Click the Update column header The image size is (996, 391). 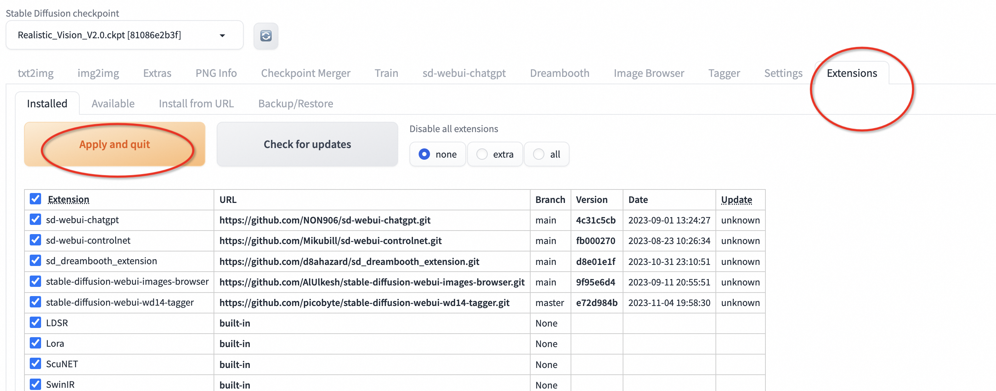pos(736,199)
